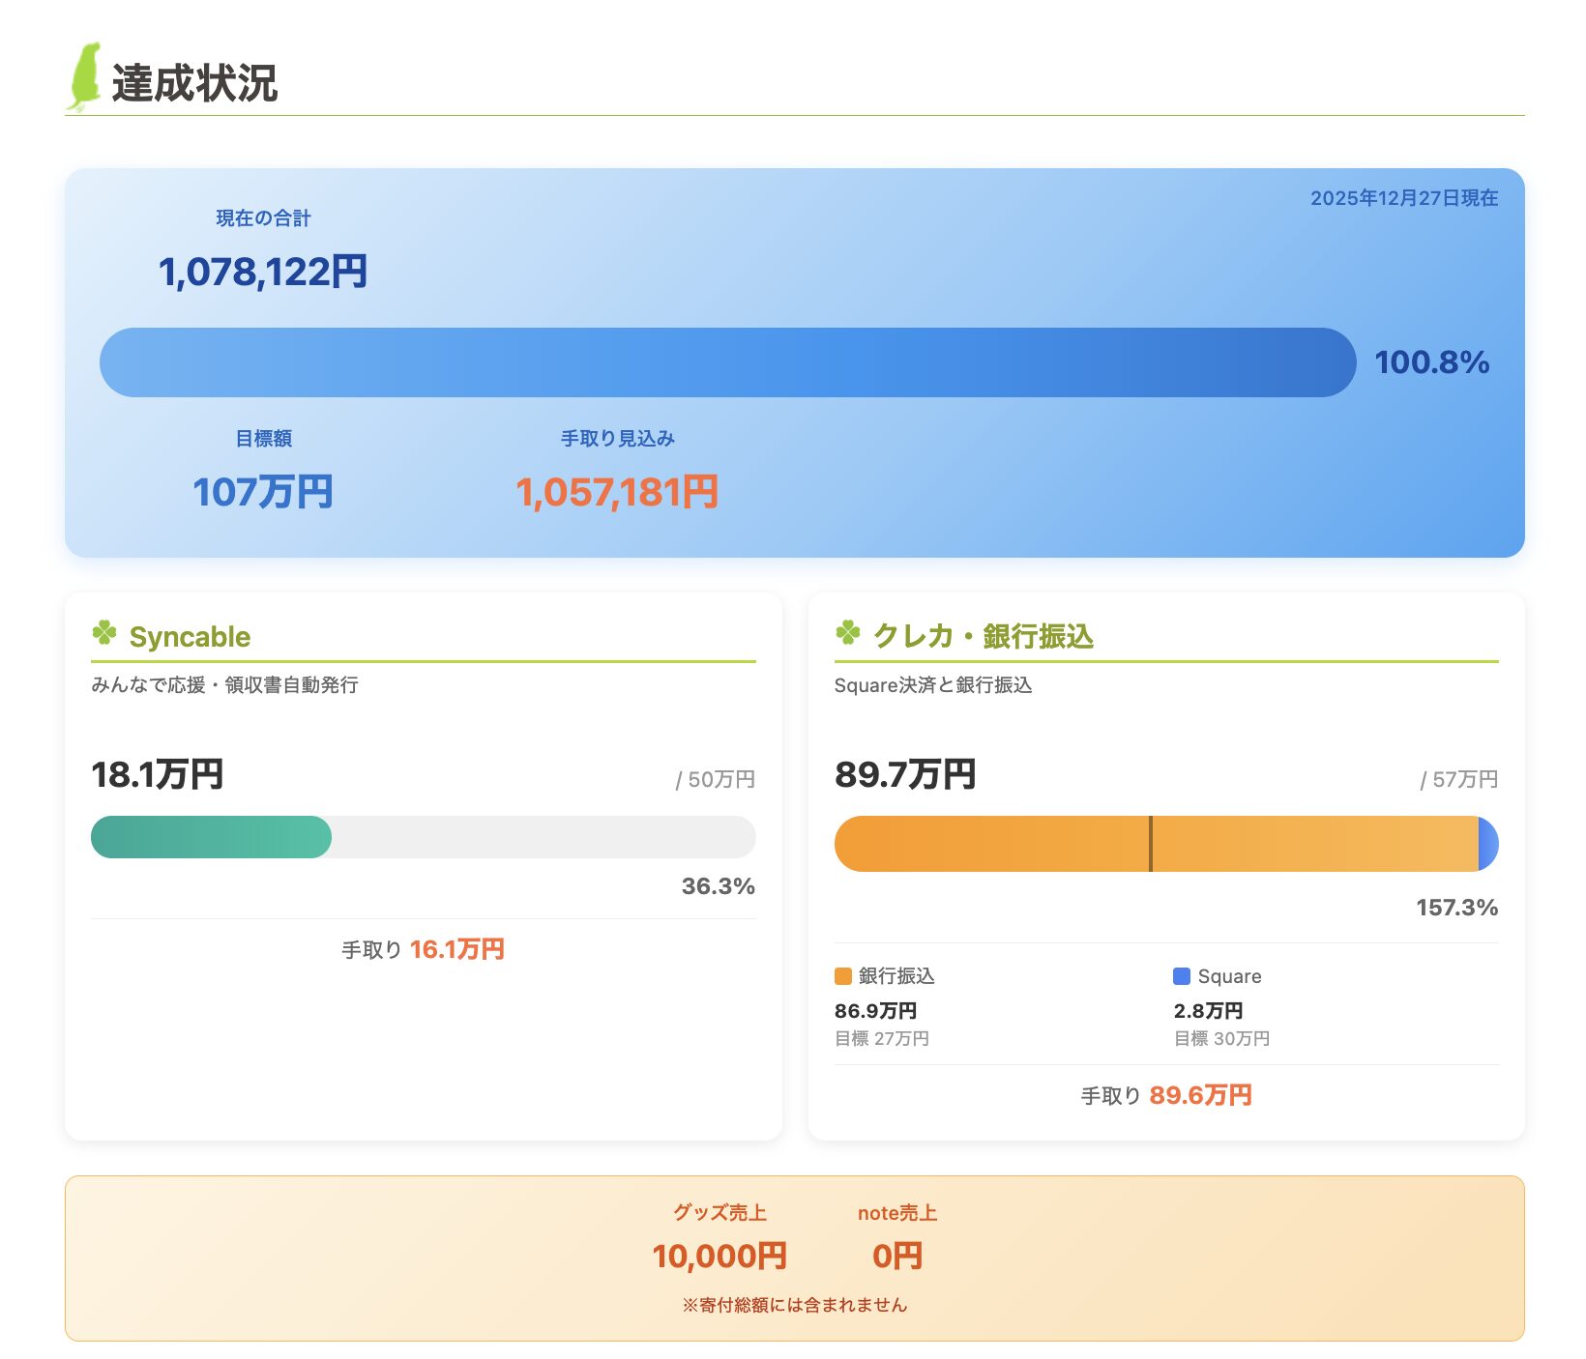Click the clover icon next to クレカ・銀行振込

coord(848,633)
